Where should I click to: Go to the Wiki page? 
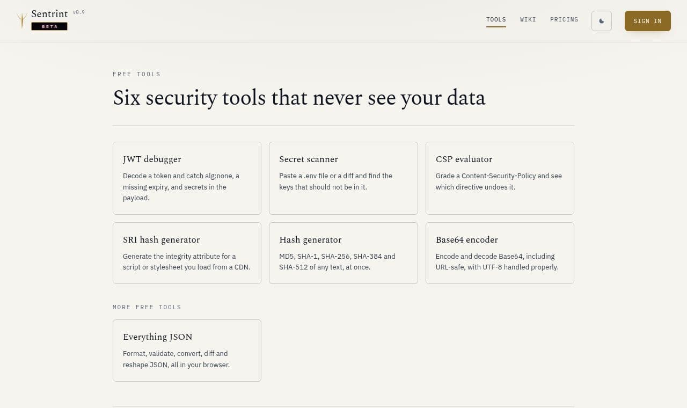pos(528,20)
